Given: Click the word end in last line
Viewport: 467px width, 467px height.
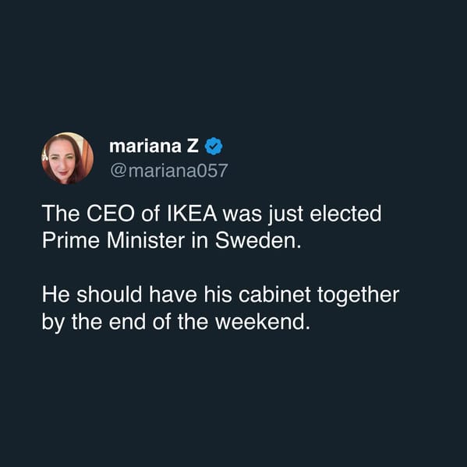Looking at the screenshot, I should pyautogui.click(x=127, y=322).
